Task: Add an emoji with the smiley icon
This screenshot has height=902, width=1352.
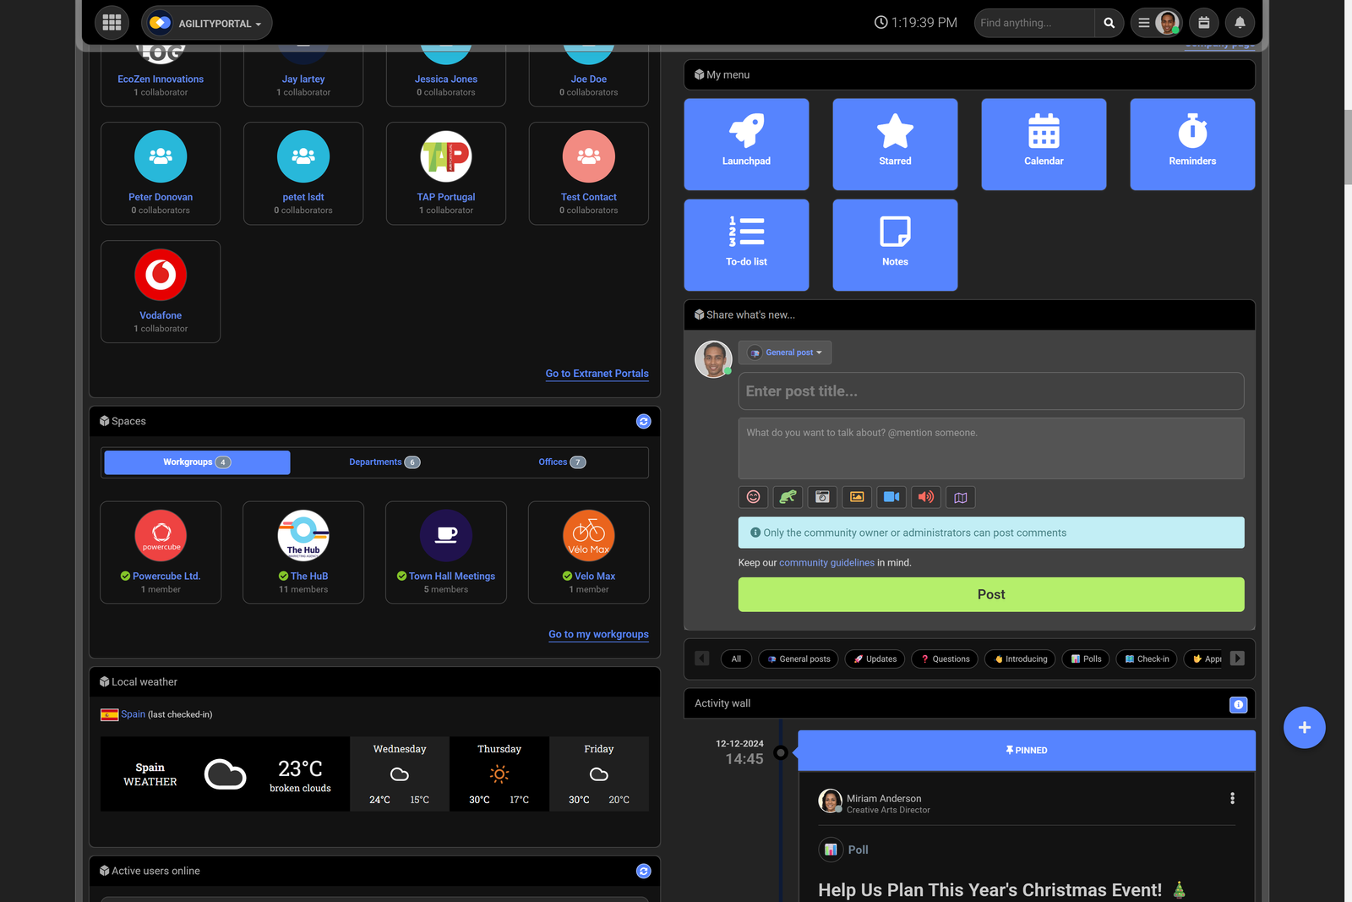Action: (753, 497)
